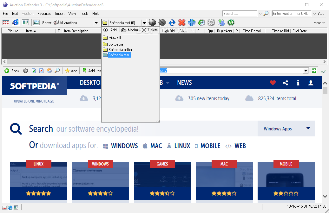
Task: Open the browser address history dropdown
Action: [306, 71]
